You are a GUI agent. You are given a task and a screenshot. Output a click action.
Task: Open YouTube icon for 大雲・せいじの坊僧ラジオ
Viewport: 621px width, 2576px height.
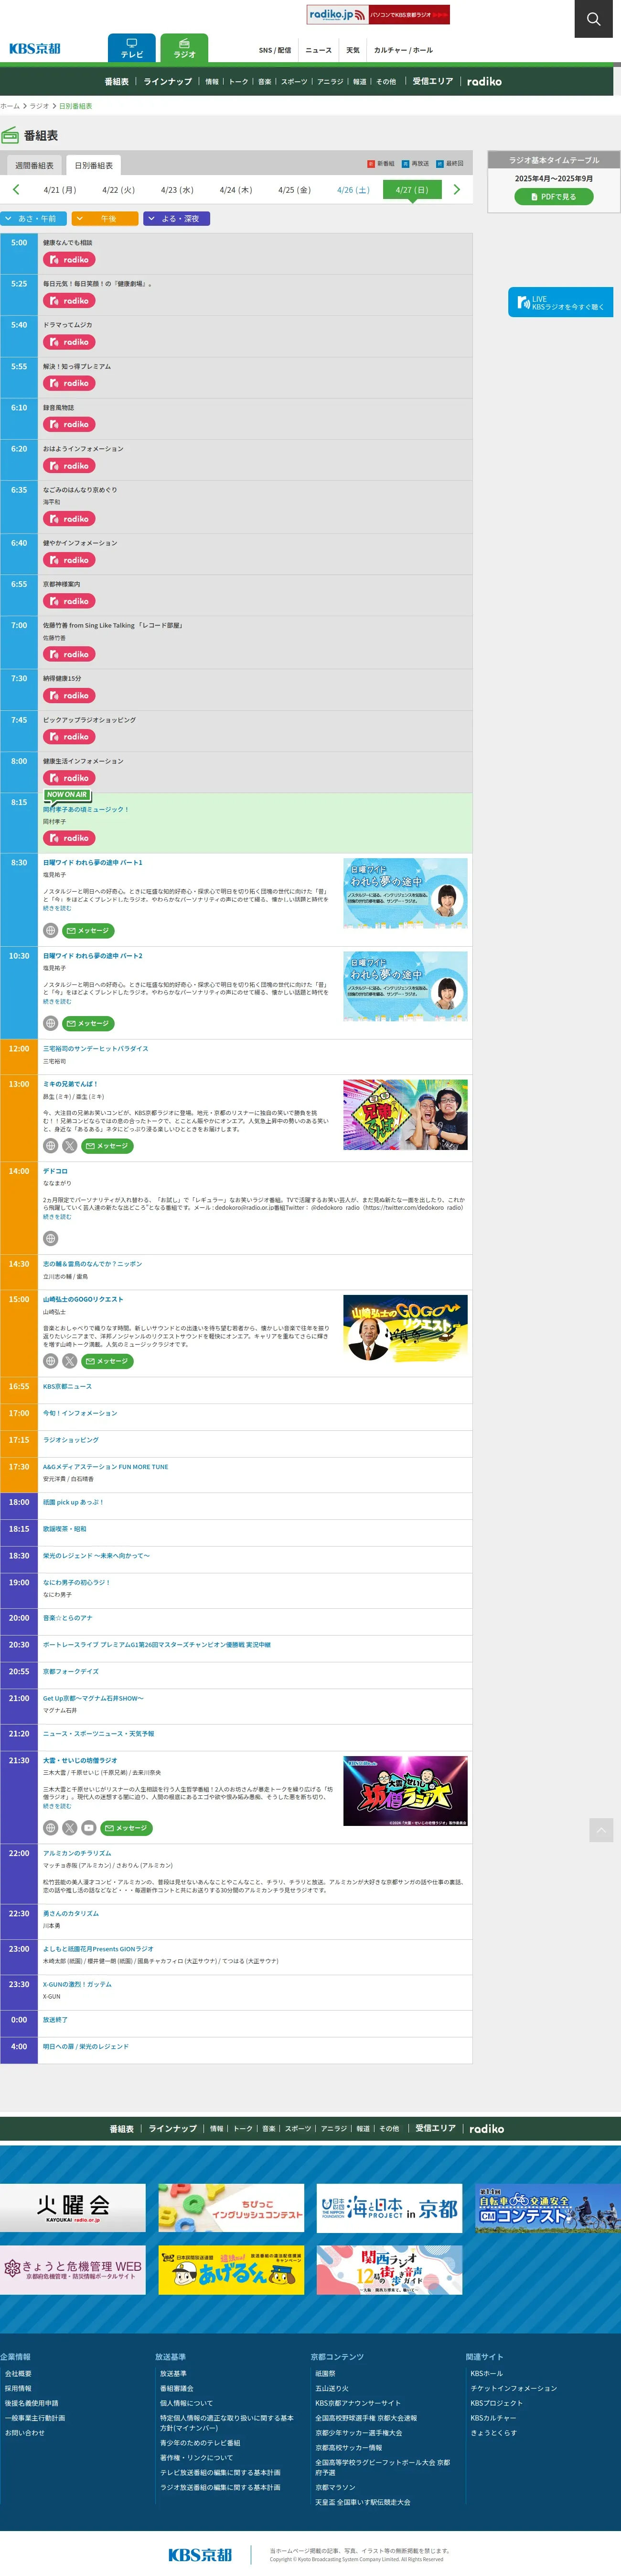pos(89,1828)
